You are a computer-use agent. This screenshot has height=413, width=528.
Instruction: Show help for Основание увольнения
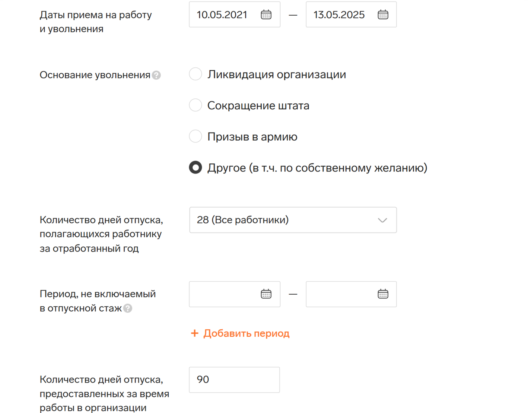tap(156, 75)
